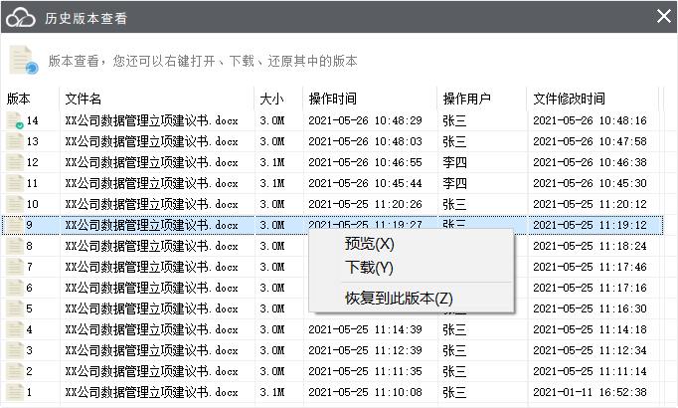The width and height of the screenshot is (678, 408).
Task: Click user 张三 in version 14 row
Action: pyautogui.click(x=454, y=120)
